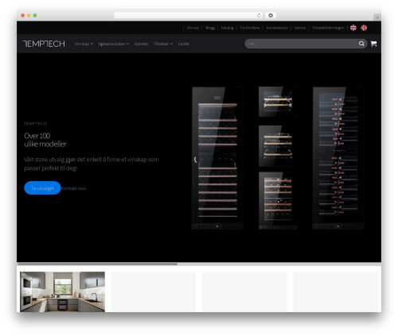
Task: Reload page via browser refresh icon
Action: [x=259, y=15]
